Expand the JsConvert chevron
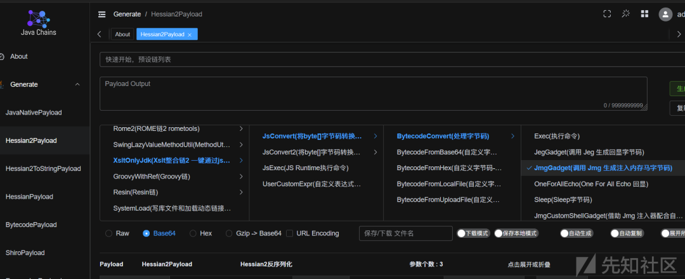Screen dimensions: 685x279 click(x=375, y=136)
